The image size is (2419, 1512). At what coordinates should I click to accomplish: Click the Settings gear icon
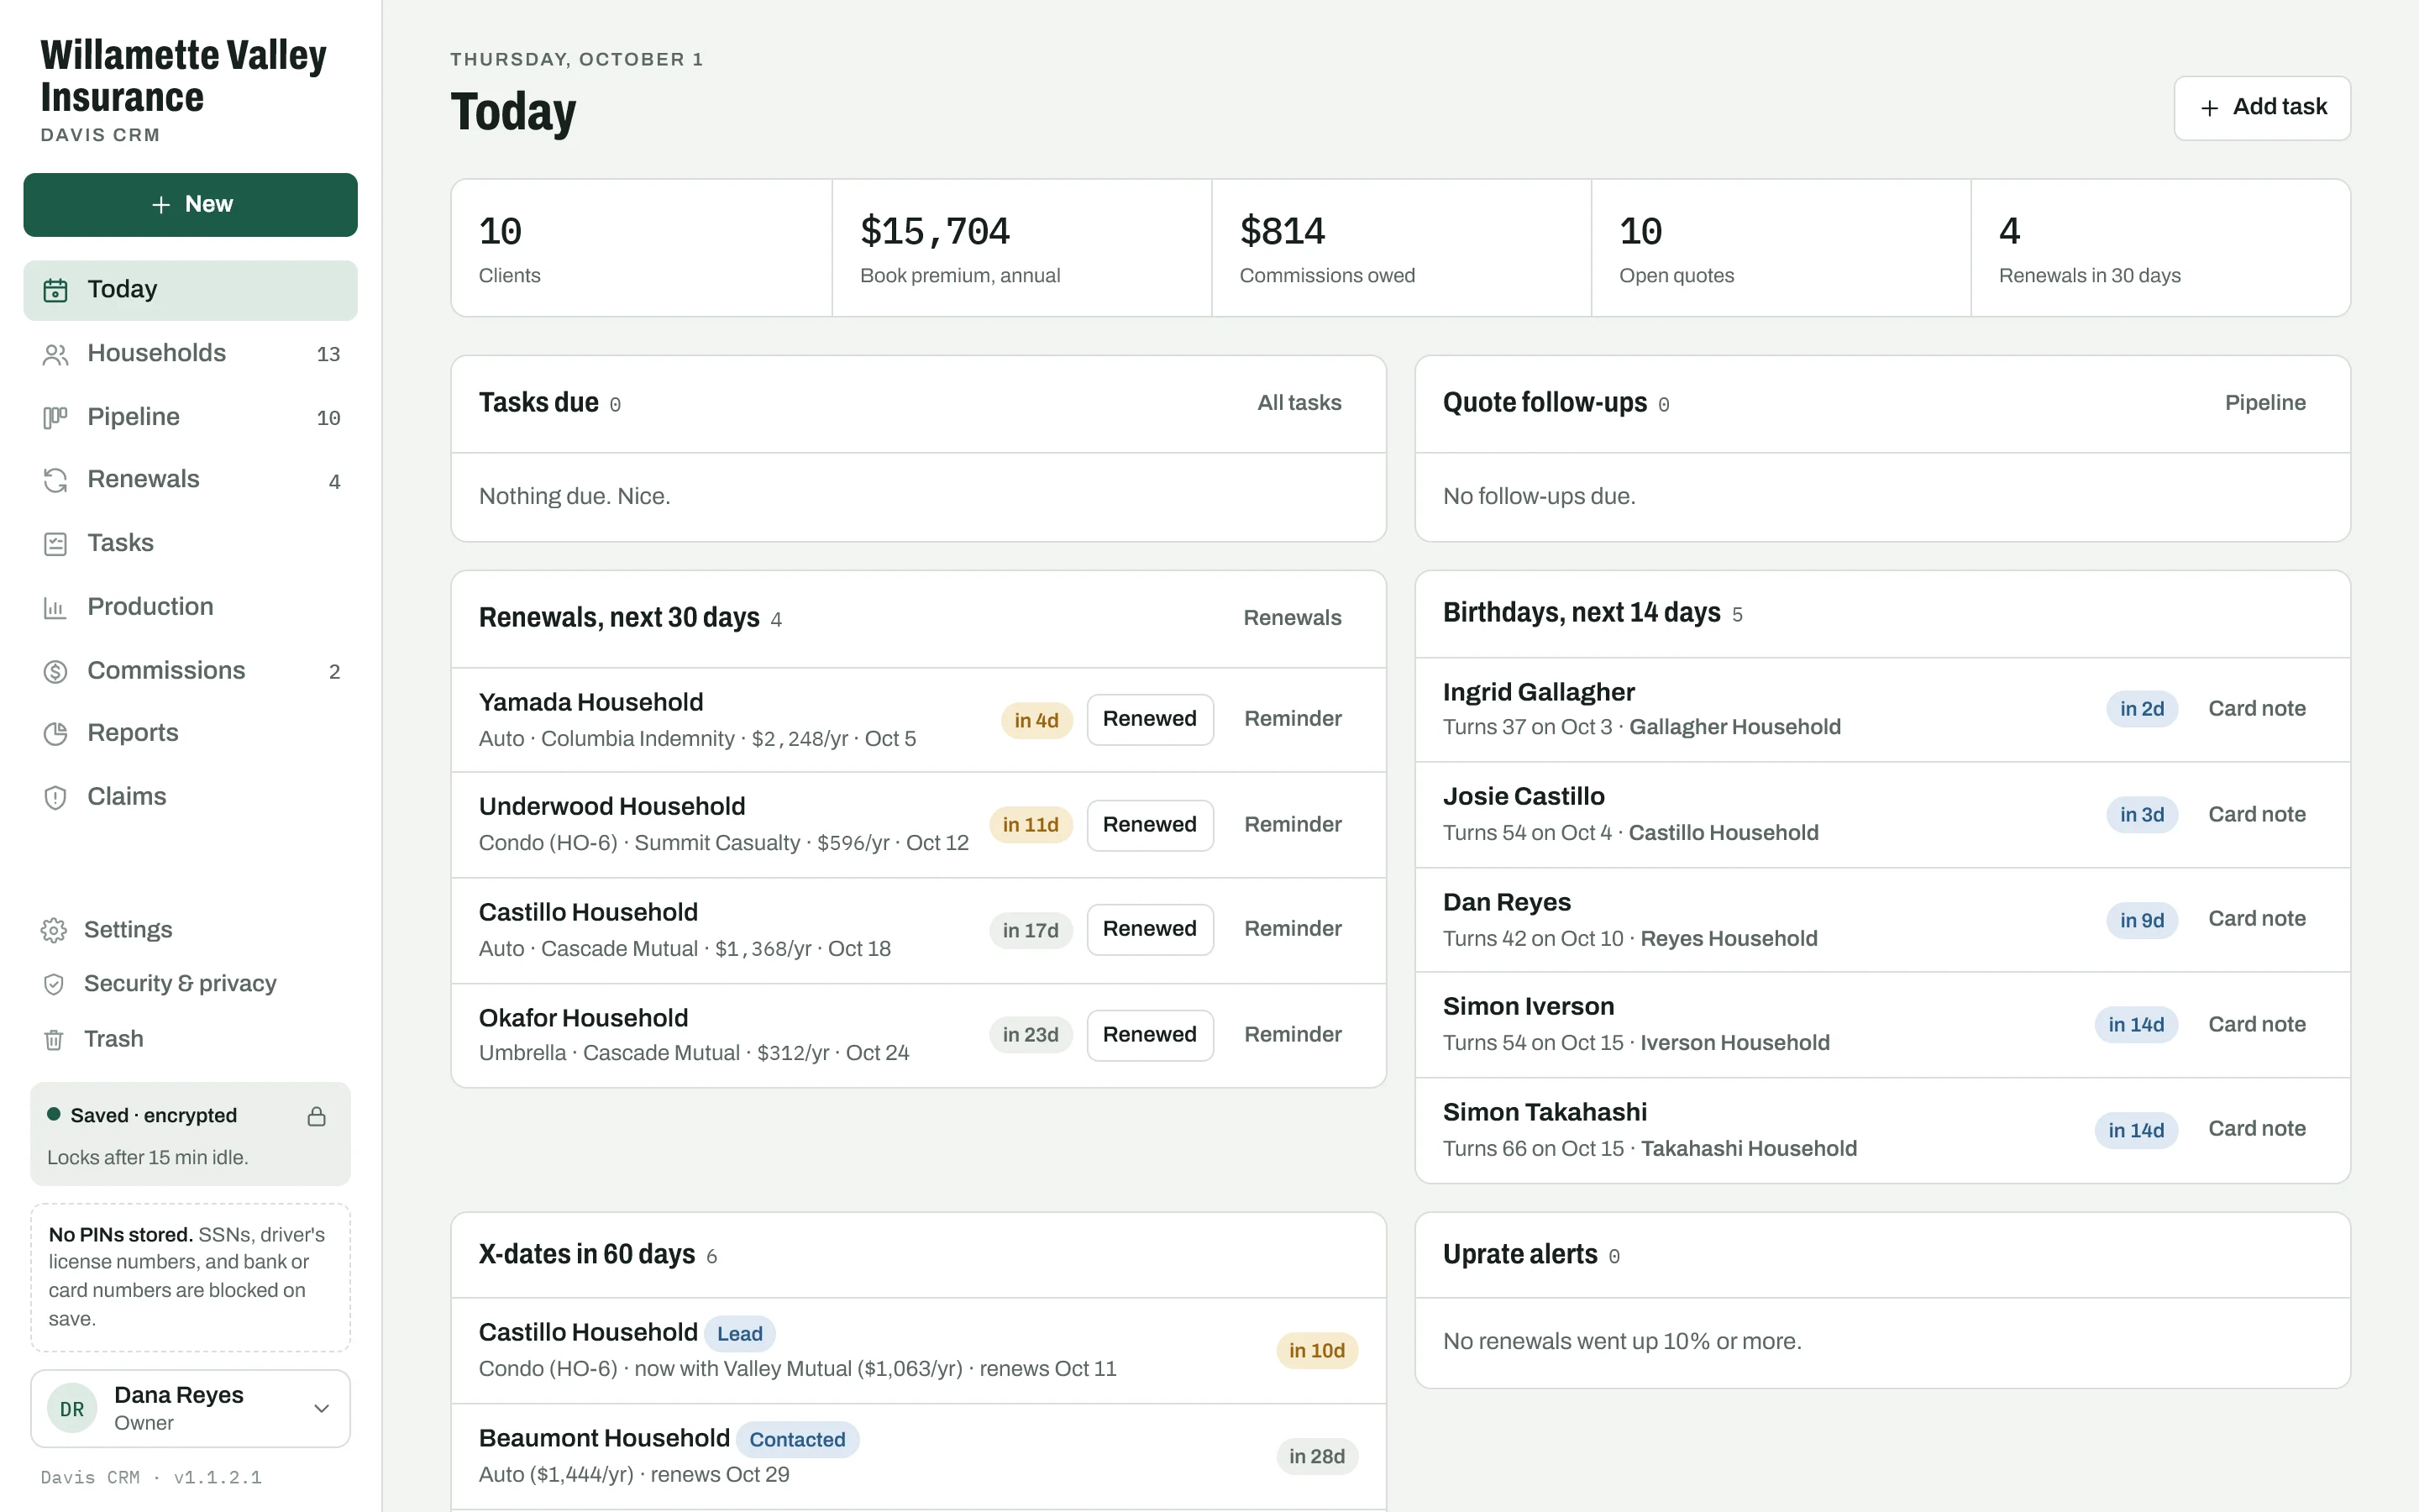pos(54,930)
